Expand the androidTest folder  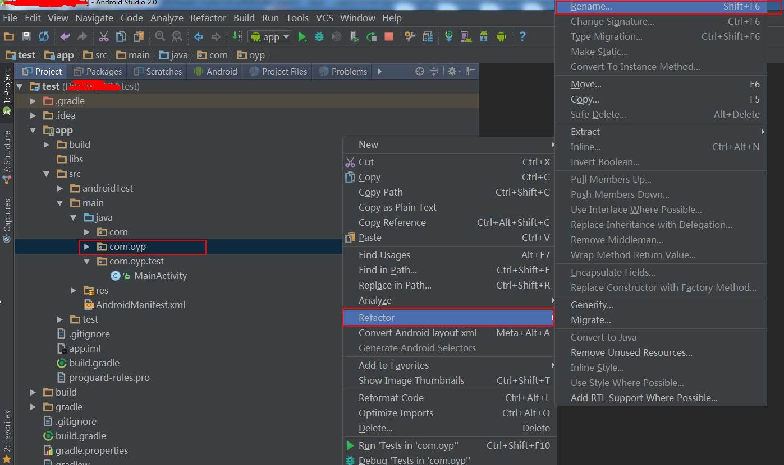click(x=60, y=188)
